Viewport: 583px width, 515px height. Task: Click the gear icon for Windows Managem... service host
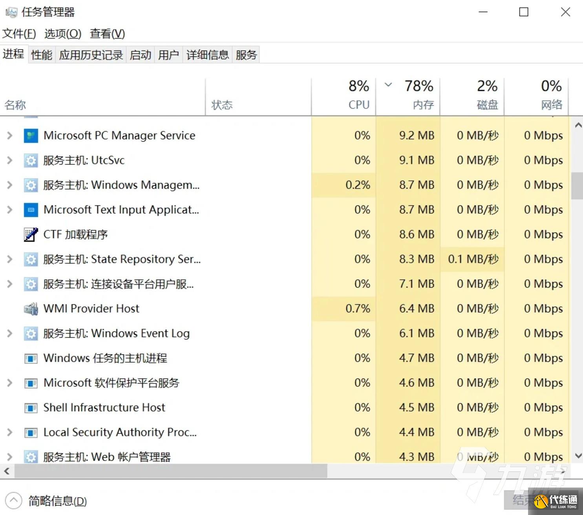[x=31, y=185]
